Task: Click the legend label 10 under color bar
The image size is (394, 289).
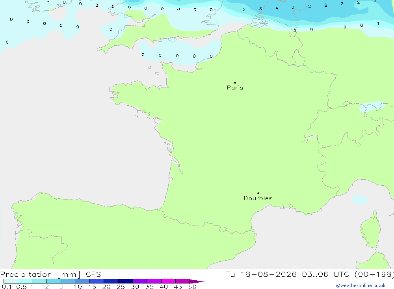Action: pos(78,287)
